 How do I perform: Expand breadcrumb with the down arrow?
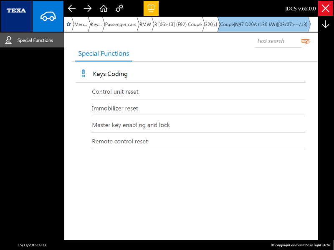pos(326,24)
